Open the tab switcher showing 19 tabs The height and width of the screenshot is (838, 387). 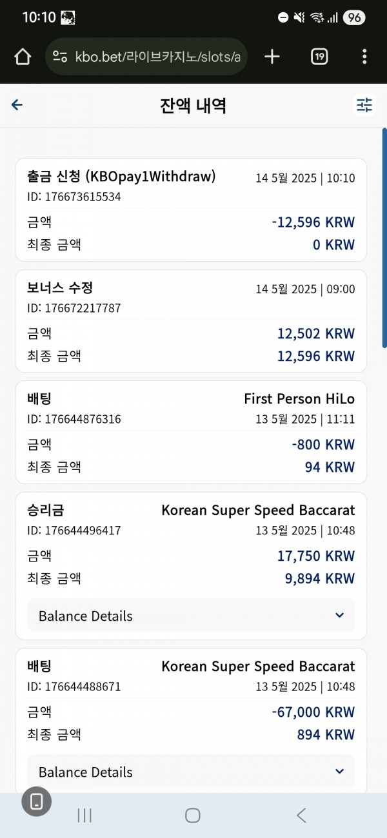pyautogui.click(x=319, y=57)
